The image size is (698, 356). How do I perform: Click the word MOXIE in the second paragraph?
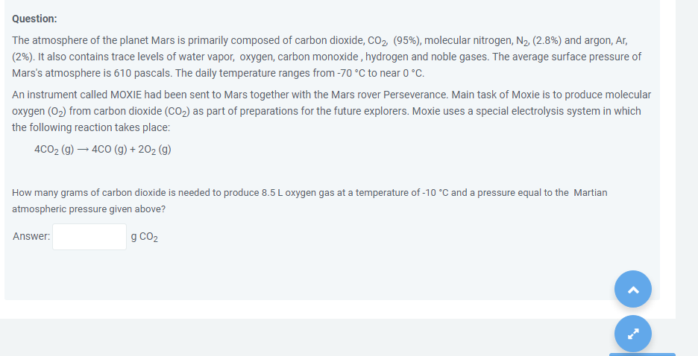125,95
